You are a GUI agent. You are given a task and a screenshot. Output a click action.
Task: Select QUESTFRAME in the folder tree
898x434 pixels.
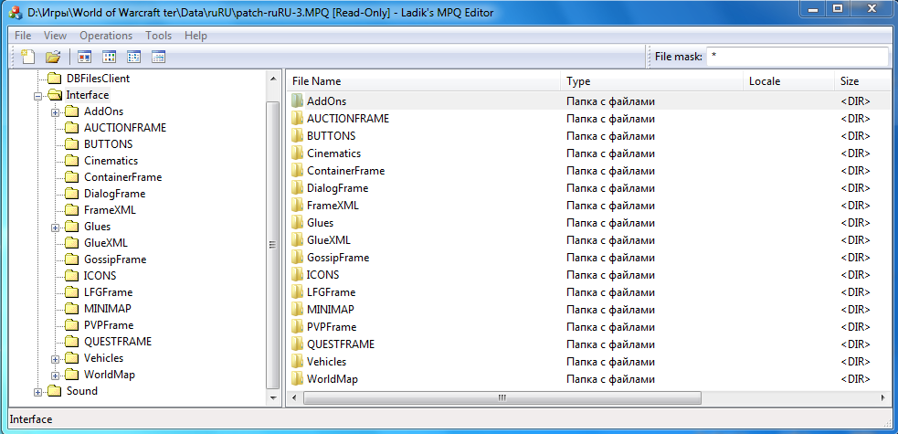[118, 342]
